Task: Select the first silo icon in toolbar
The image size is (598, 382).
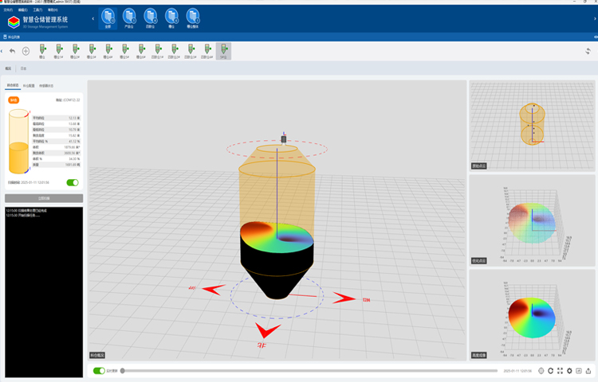Action: (x=42, y=51)
